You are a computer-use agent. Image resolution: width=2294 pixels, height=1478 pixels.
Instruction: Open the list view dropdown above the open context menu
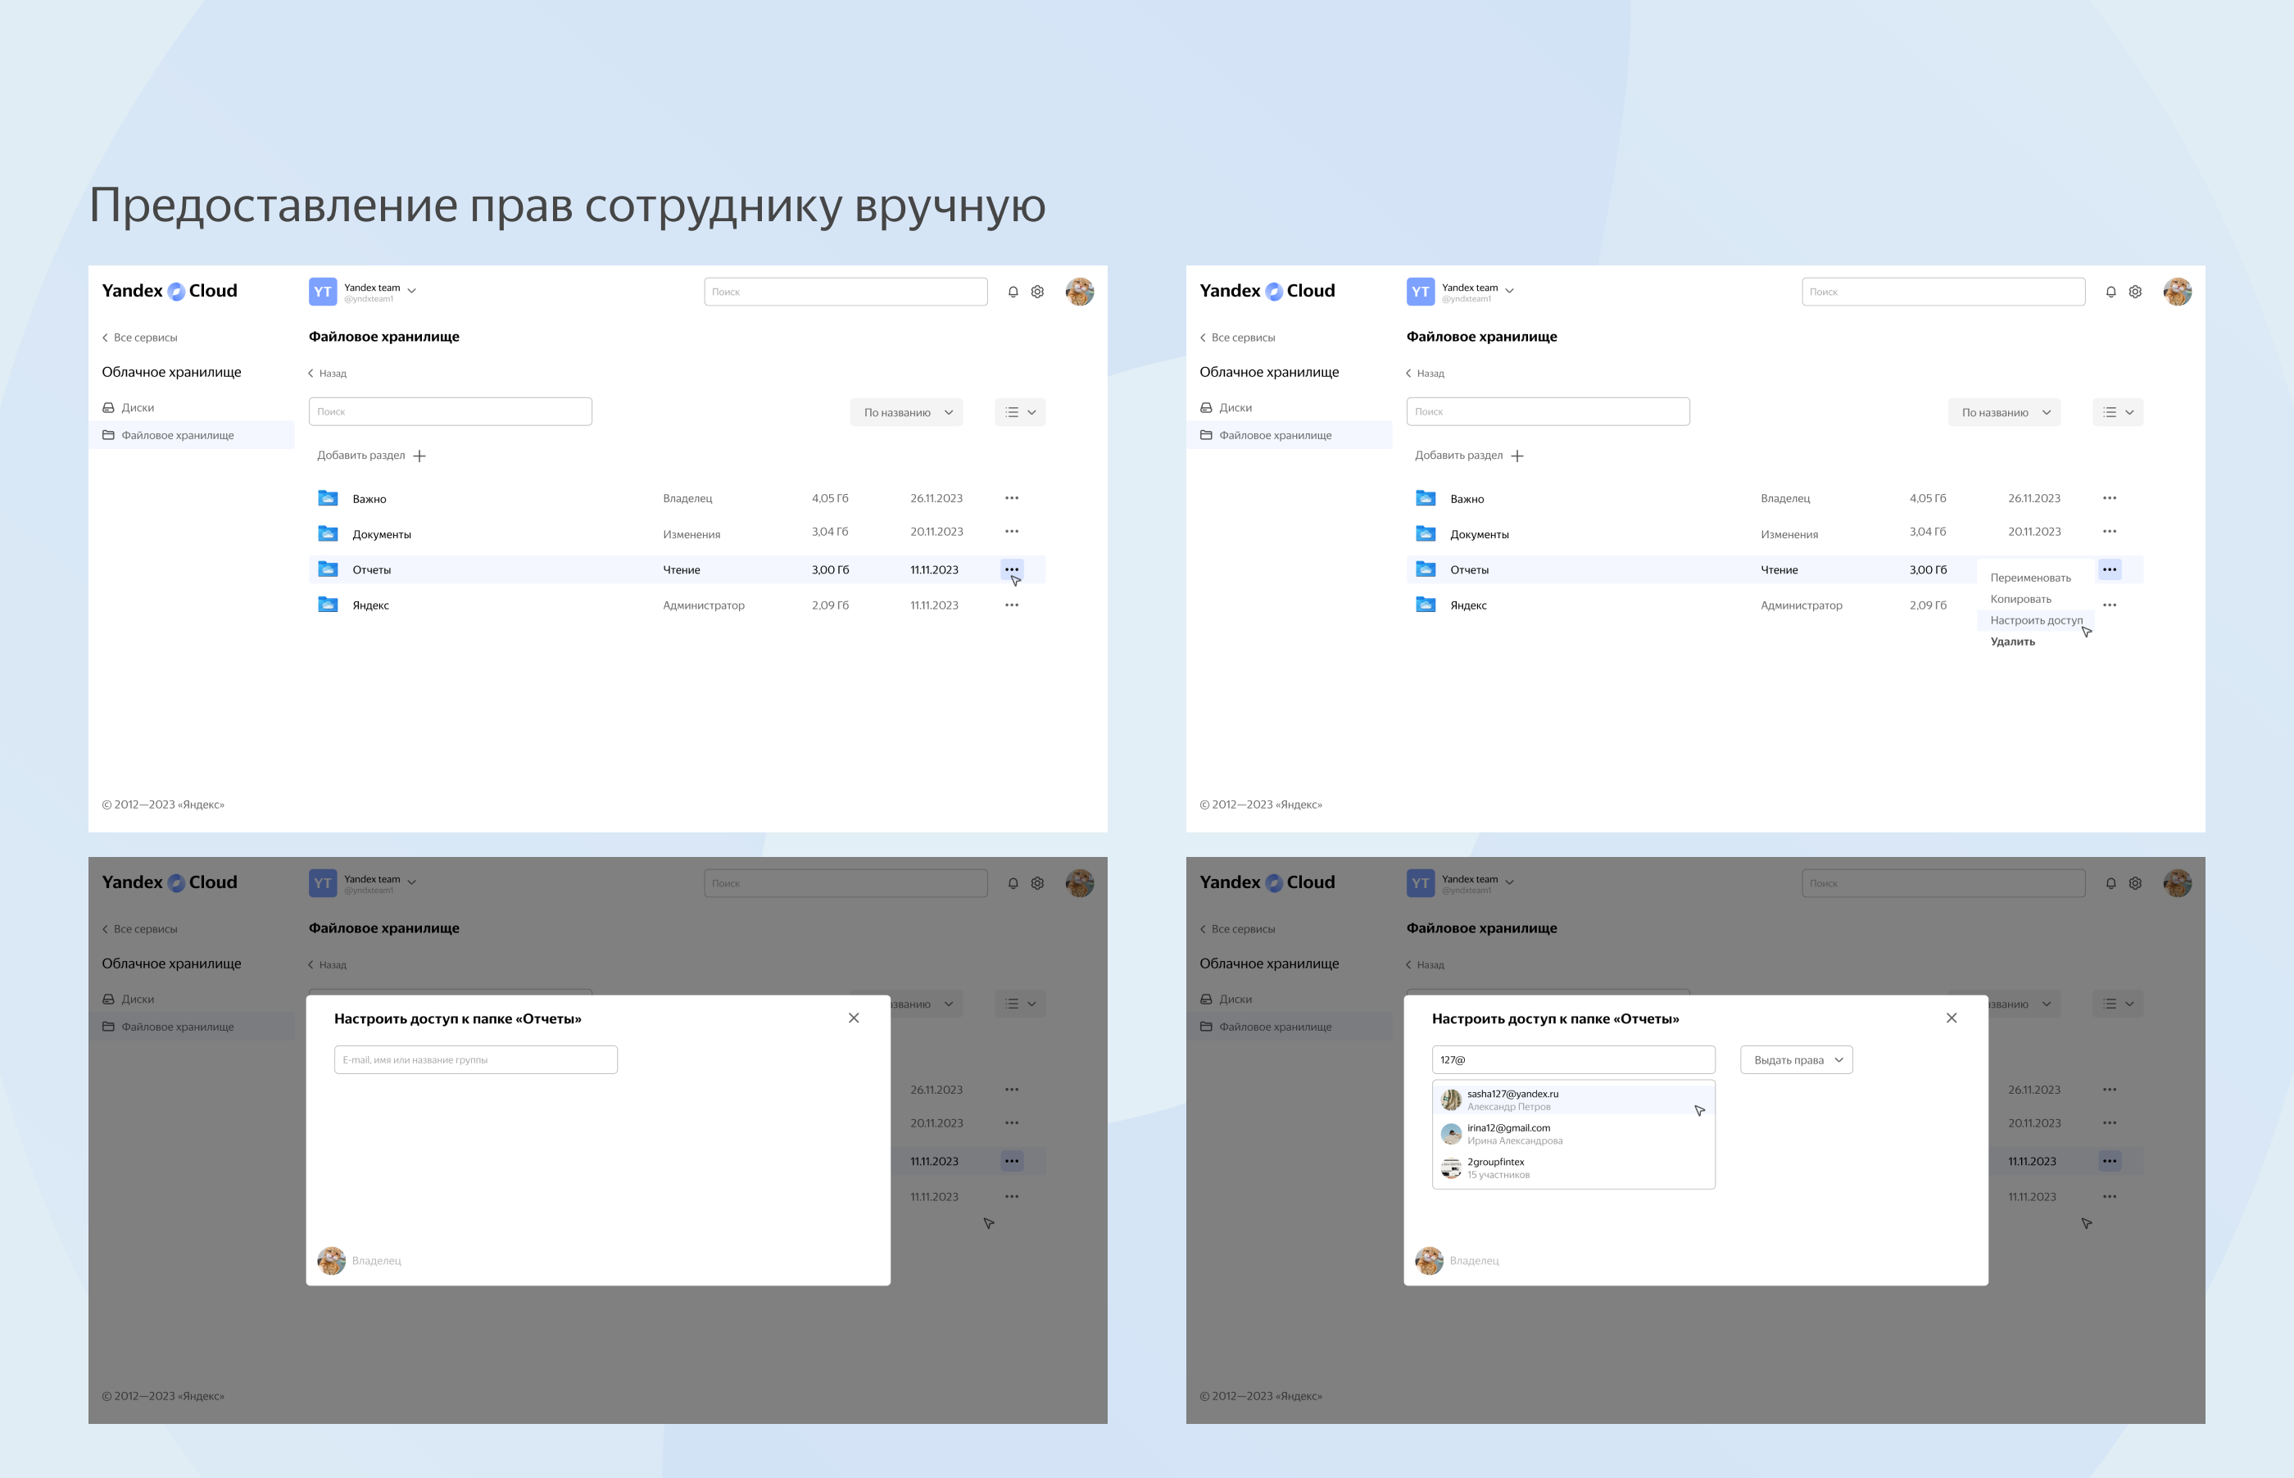click(x=2116, y=412)
